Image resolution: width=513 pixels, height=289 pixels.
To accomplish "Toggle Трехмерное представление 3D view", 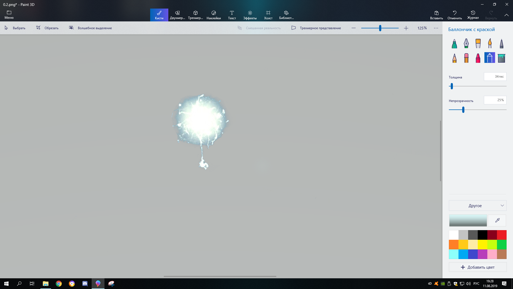I will 316,28.
